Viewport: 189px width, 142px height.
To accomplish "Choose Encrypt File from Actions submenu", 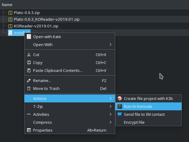I will coord(134,122).
